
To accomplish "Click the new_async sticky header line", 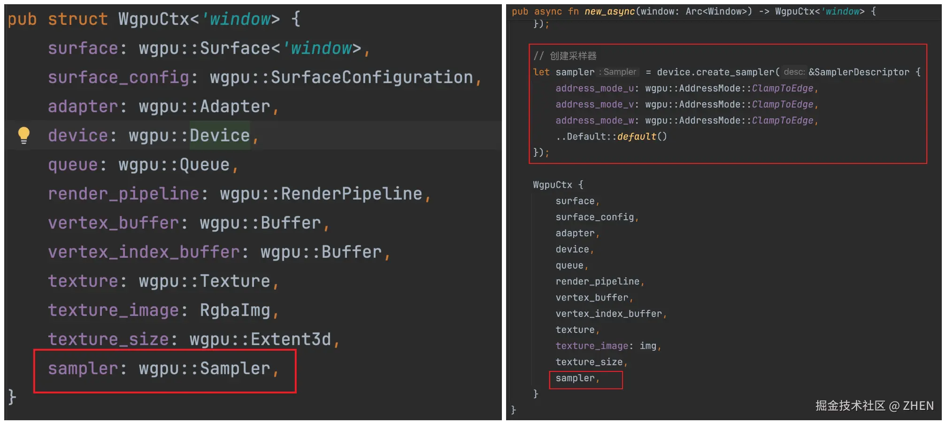I will point(694,11).
